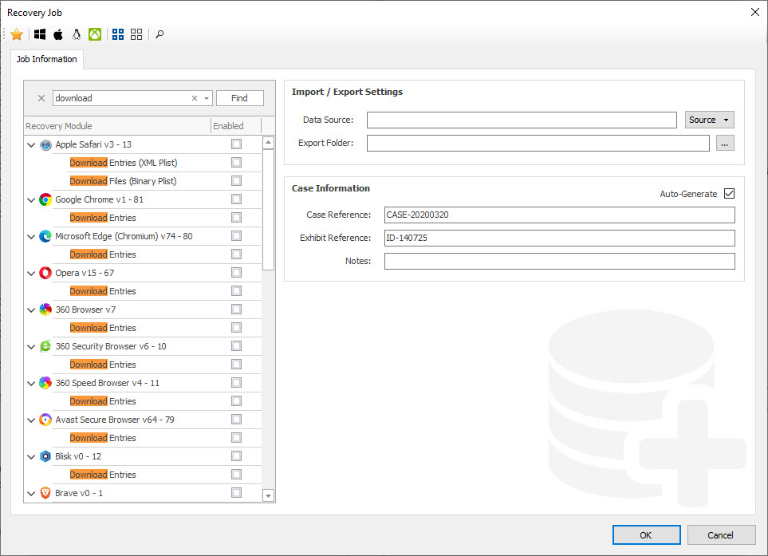Enable Apple Safari v3 - 13 module
Viewport: 768px width, 556px height.
237,144
